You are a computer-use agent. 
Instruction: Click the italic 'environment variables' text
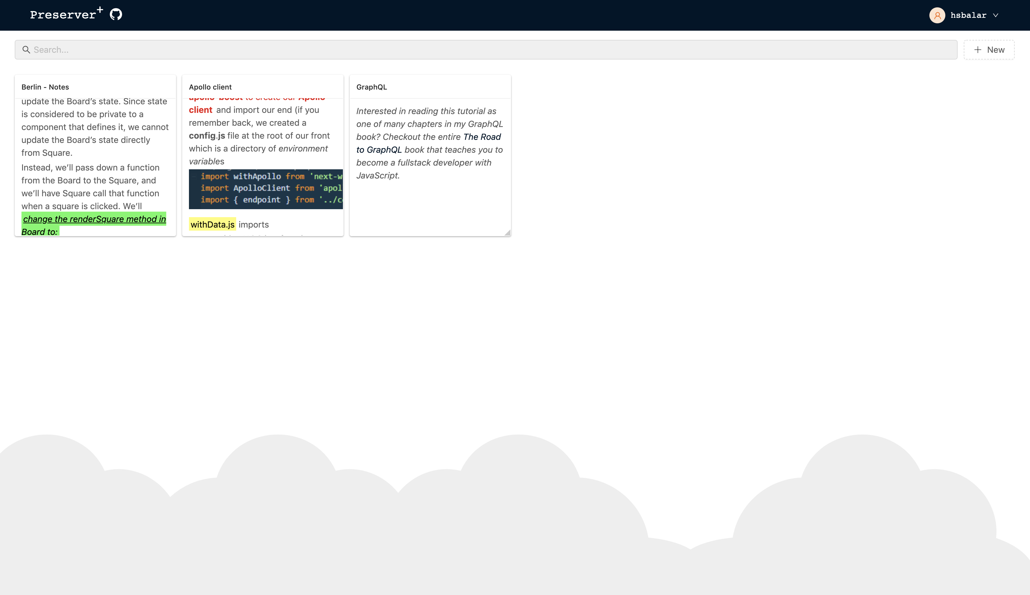pos(258,155)
